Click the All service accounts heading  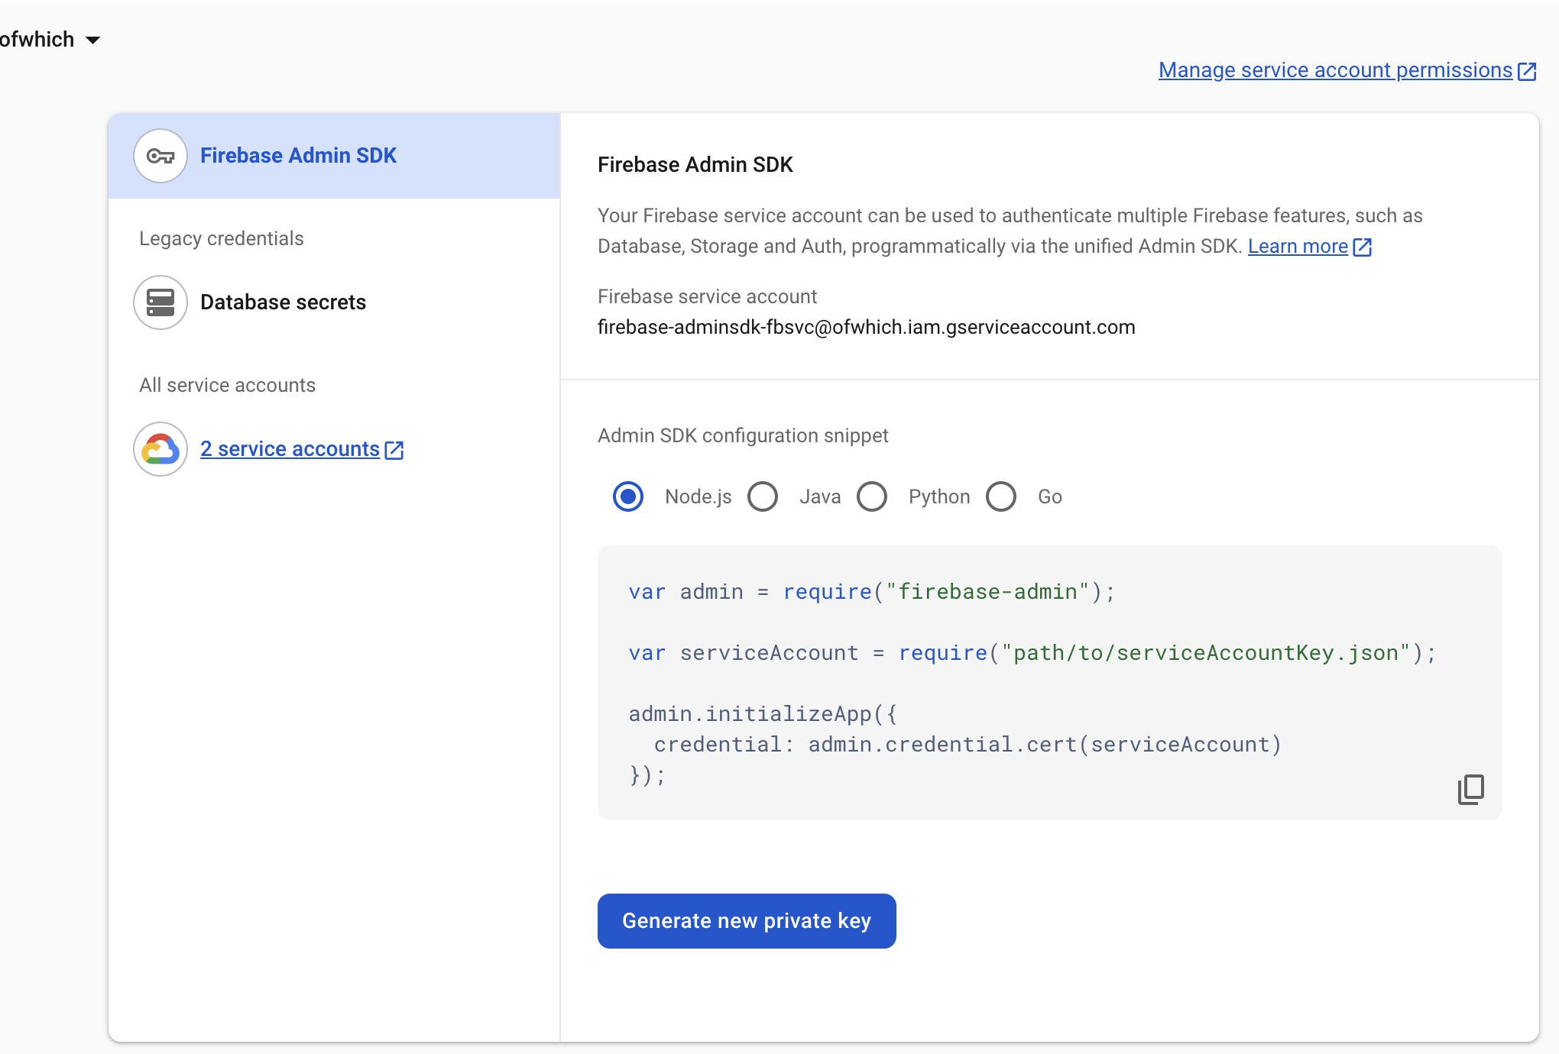pos(227,385)
